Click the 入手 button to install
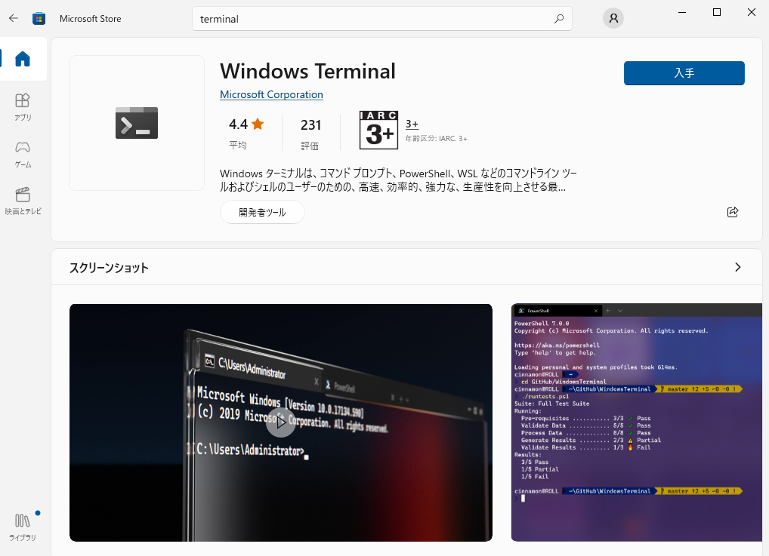Viewport: 769px width, 556px height. tap(684, 73)
